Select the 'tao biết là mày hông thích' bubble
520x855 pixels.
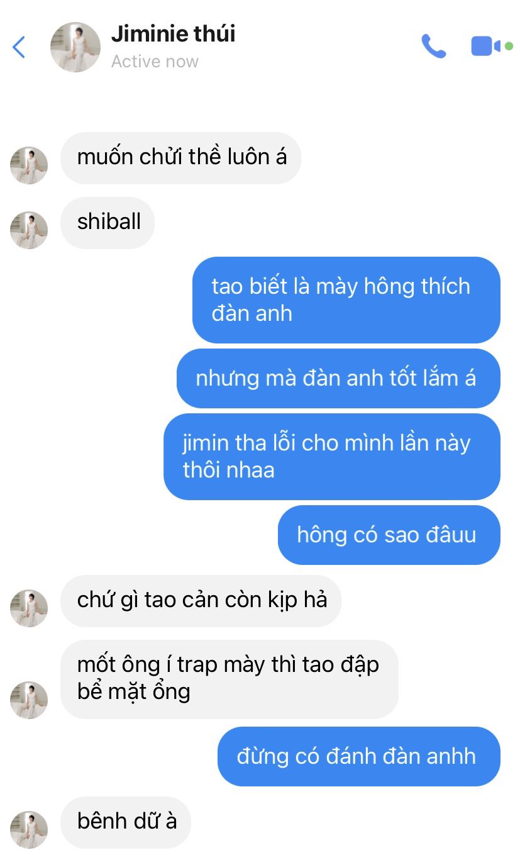pyautogui.click(x=346, y=300)
